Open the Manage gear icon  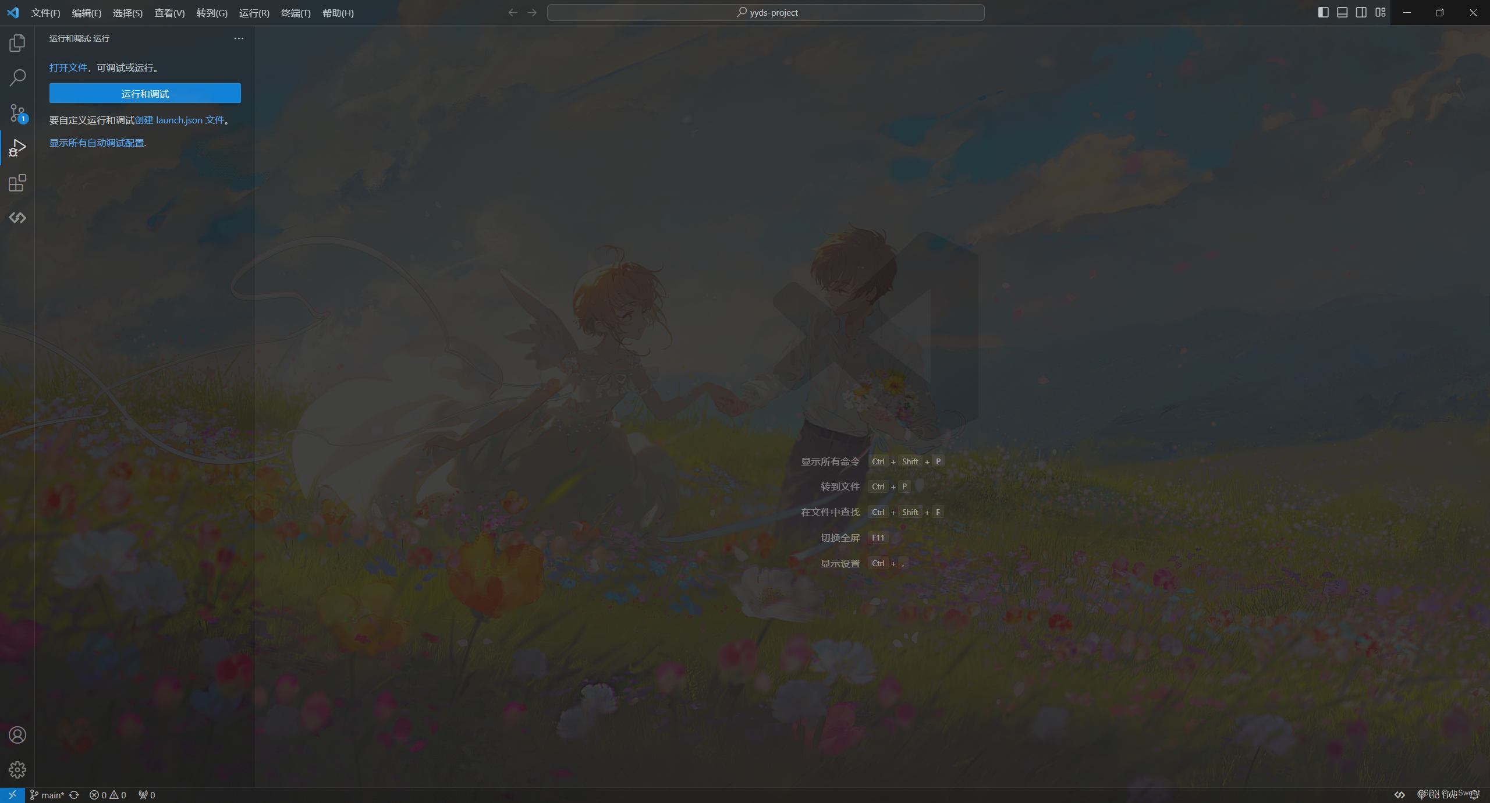[17, 770]
